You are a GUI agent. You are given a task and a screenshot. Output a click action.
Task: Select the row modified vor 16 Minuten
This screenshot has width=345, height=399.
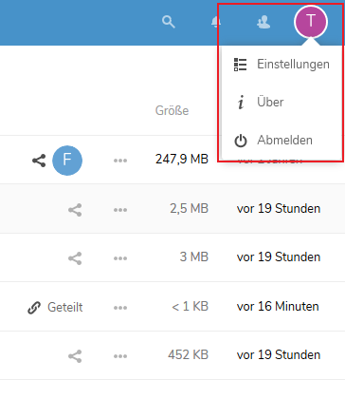pyautogui.click(x=172, y=307)
